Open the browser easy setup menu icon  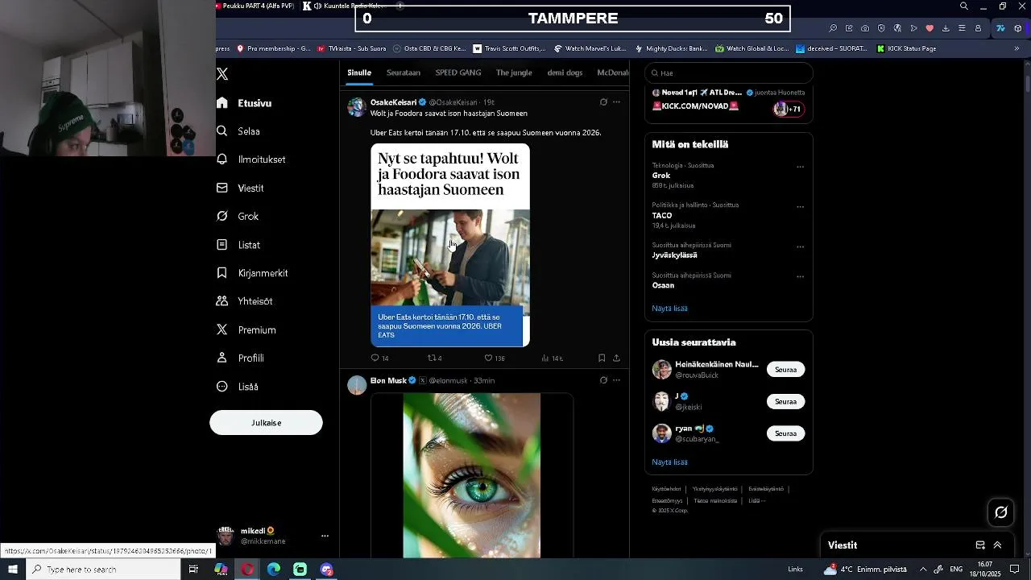962,28
